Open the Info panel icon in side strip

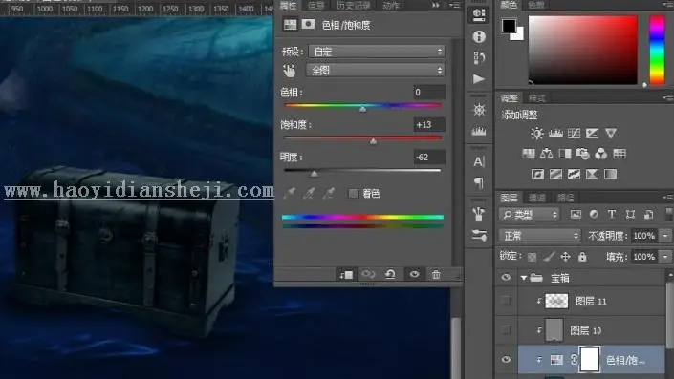[479, 36]
